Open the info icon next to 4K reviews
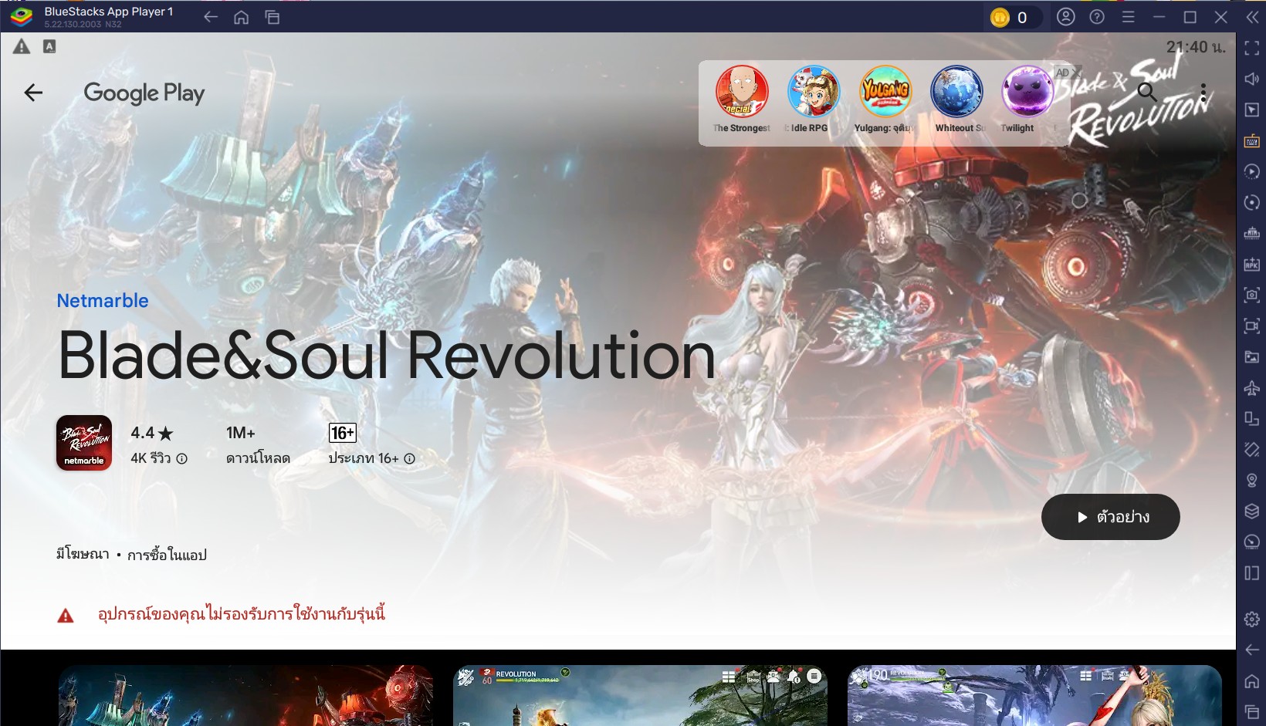Image resolution: width=1266 pixels, height=726 pixels. point(182,458)
